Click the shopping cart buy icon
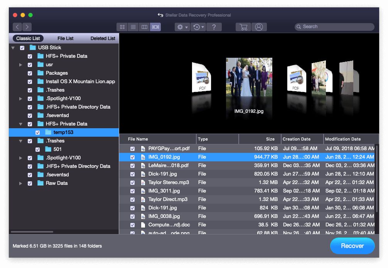Image resolution: width=388 pixels, height=268 pixels. [x=243, y=27]
